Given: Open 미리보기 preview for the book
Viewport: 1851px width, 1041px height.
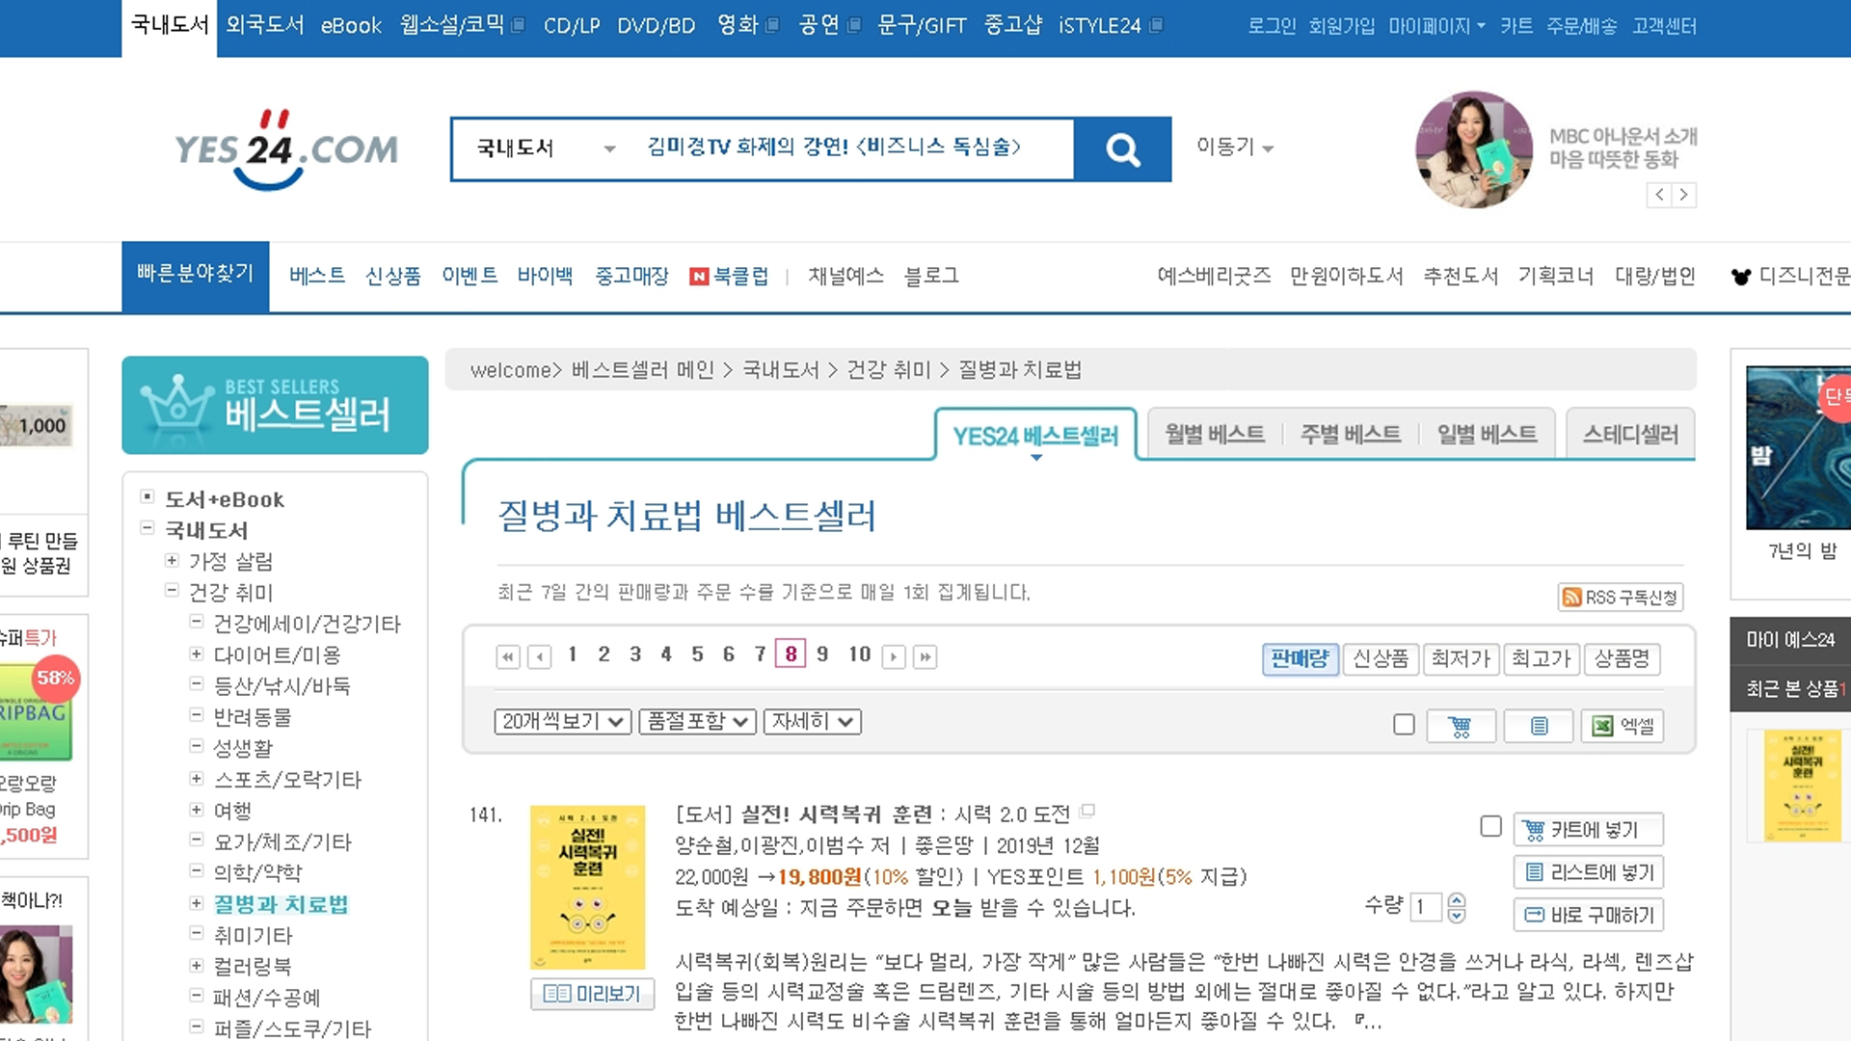Looking at the screenshot, I should pyautogui.click(x=592, y=994).
